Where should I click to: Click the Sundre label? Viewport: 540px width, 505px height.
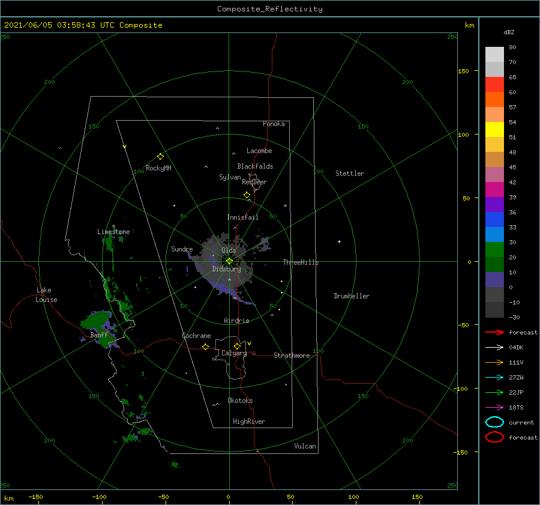tap(182, 249)
